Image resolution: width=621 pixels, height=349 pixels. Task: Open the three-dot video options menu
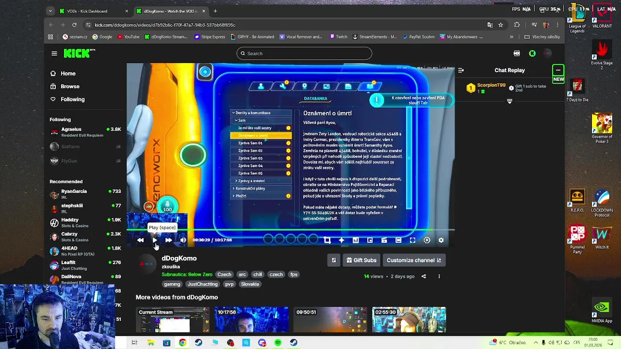(x=439, y=276)
